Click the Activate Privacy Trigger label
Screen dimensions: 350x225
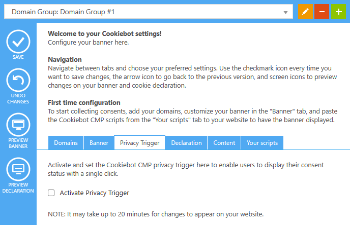[x=95, y=193]
